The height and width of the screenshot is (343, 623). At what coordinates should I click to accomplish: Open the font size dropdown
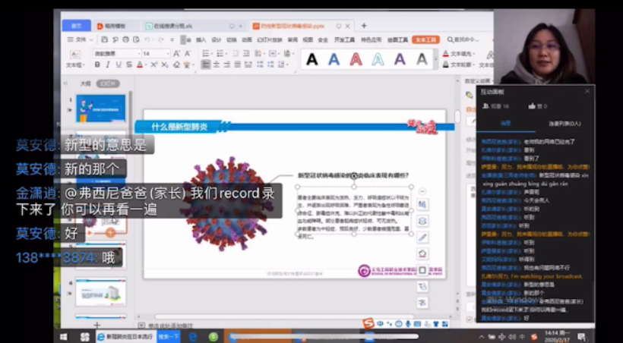pyautogui.click(x=167, y=54)
